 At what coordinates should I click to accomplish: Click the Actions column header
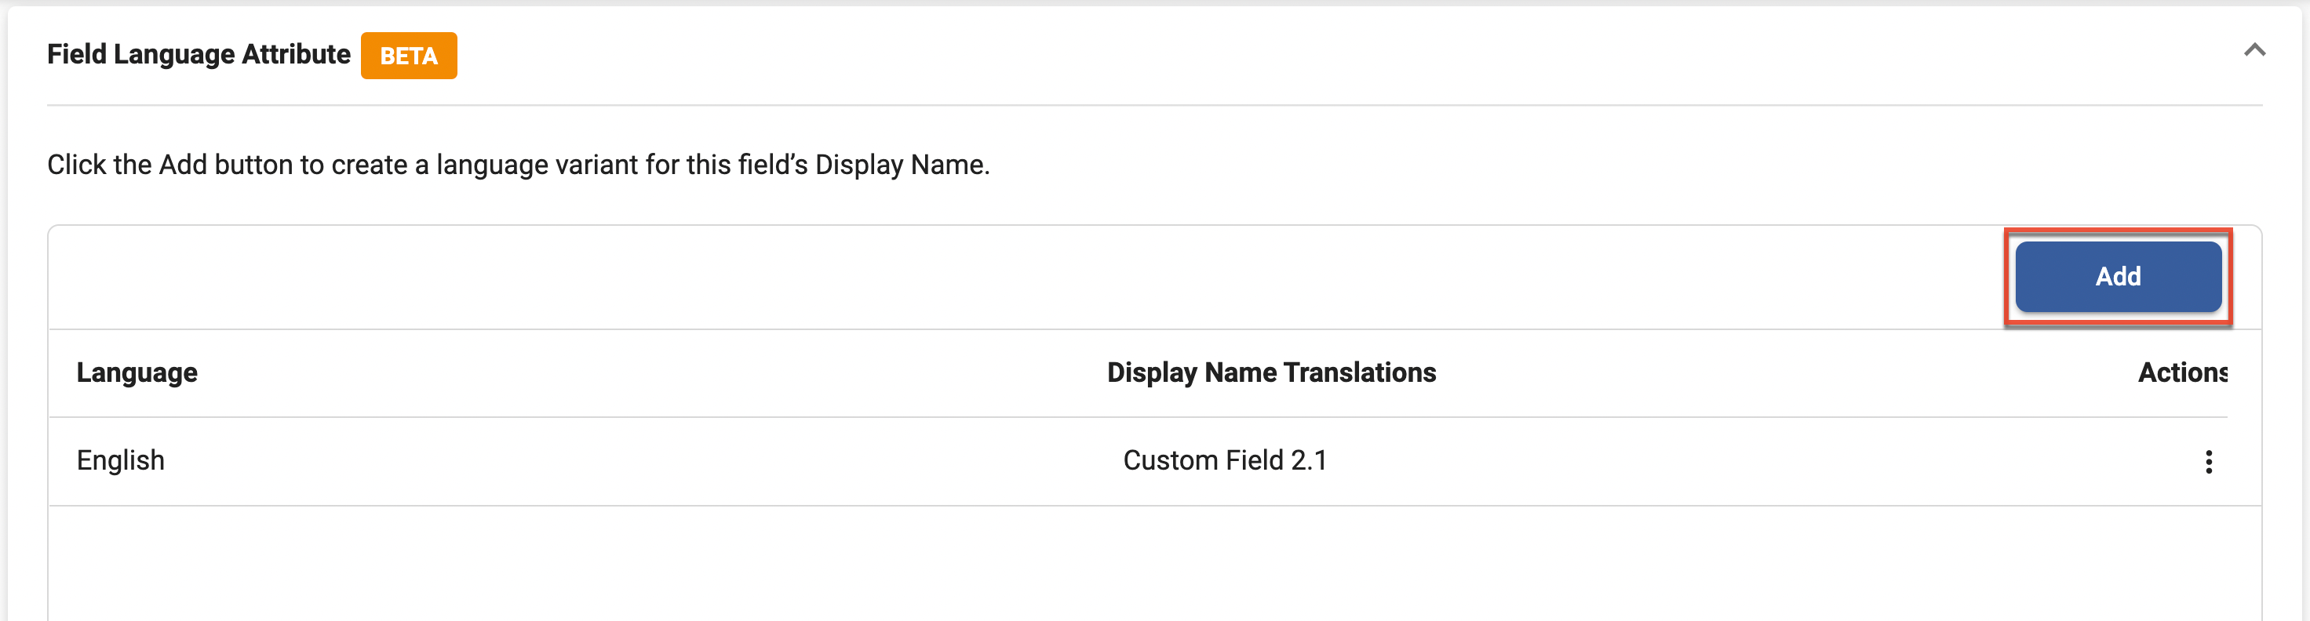tap(2181, 372)
